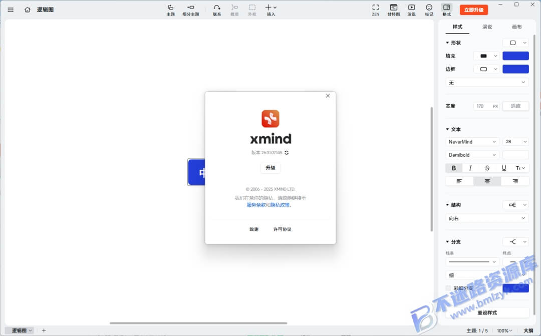
Task: Align text left
Action: 459,181
